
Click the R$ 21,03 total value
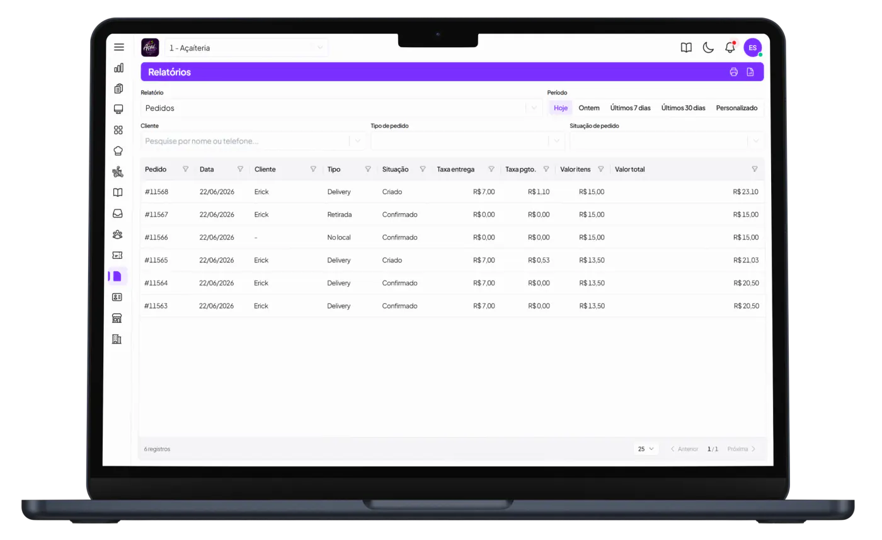coord(746,260)
